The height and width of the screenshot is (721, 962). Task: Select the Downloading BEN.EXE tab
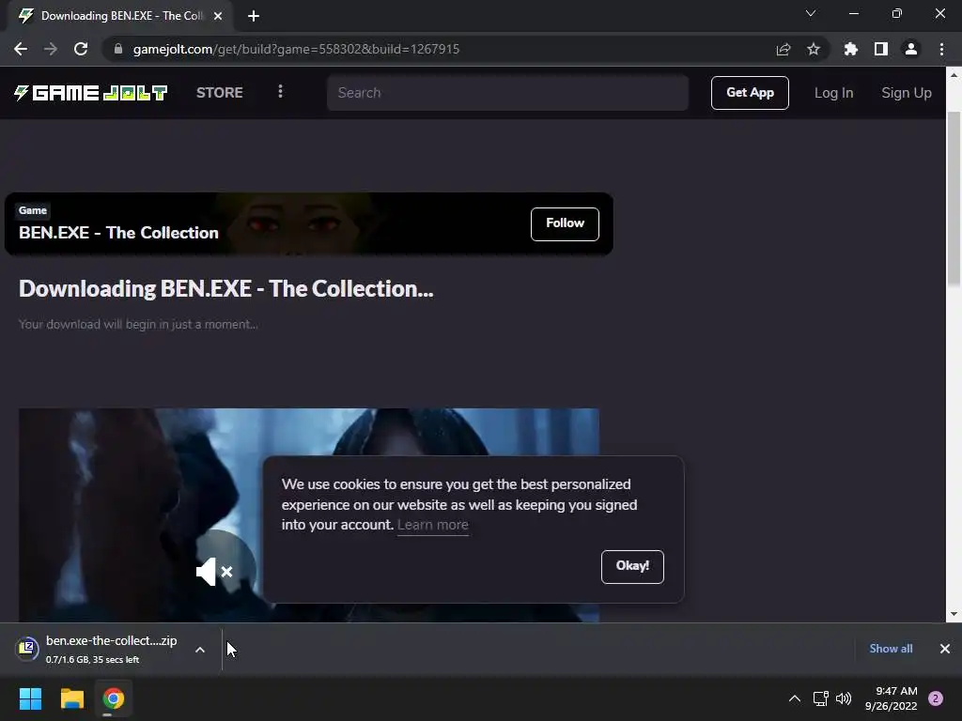[x=120, y=16]
